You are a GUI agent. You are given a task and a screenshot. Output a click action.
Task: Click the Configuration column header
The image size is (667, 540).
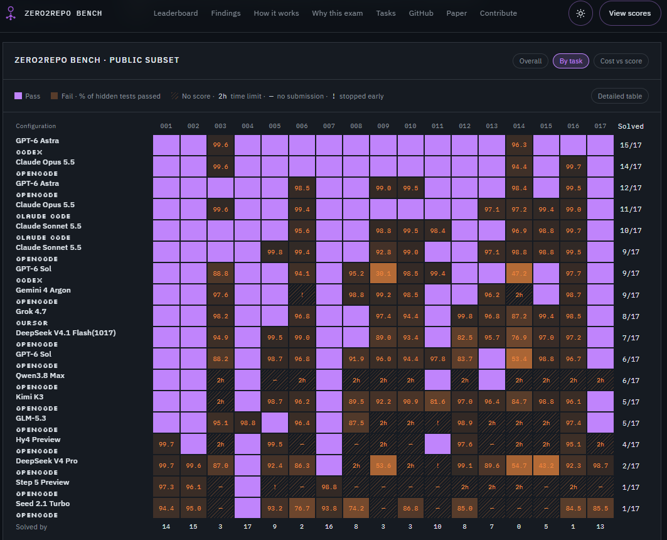36,126
